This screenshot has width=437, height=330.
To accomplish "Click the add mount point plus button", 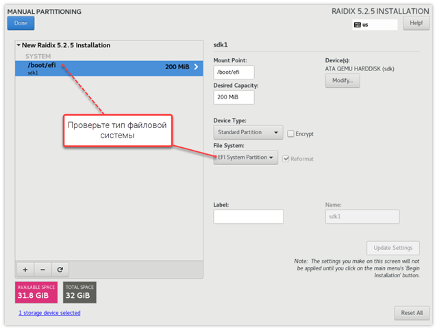I will [x=25, y=270].
